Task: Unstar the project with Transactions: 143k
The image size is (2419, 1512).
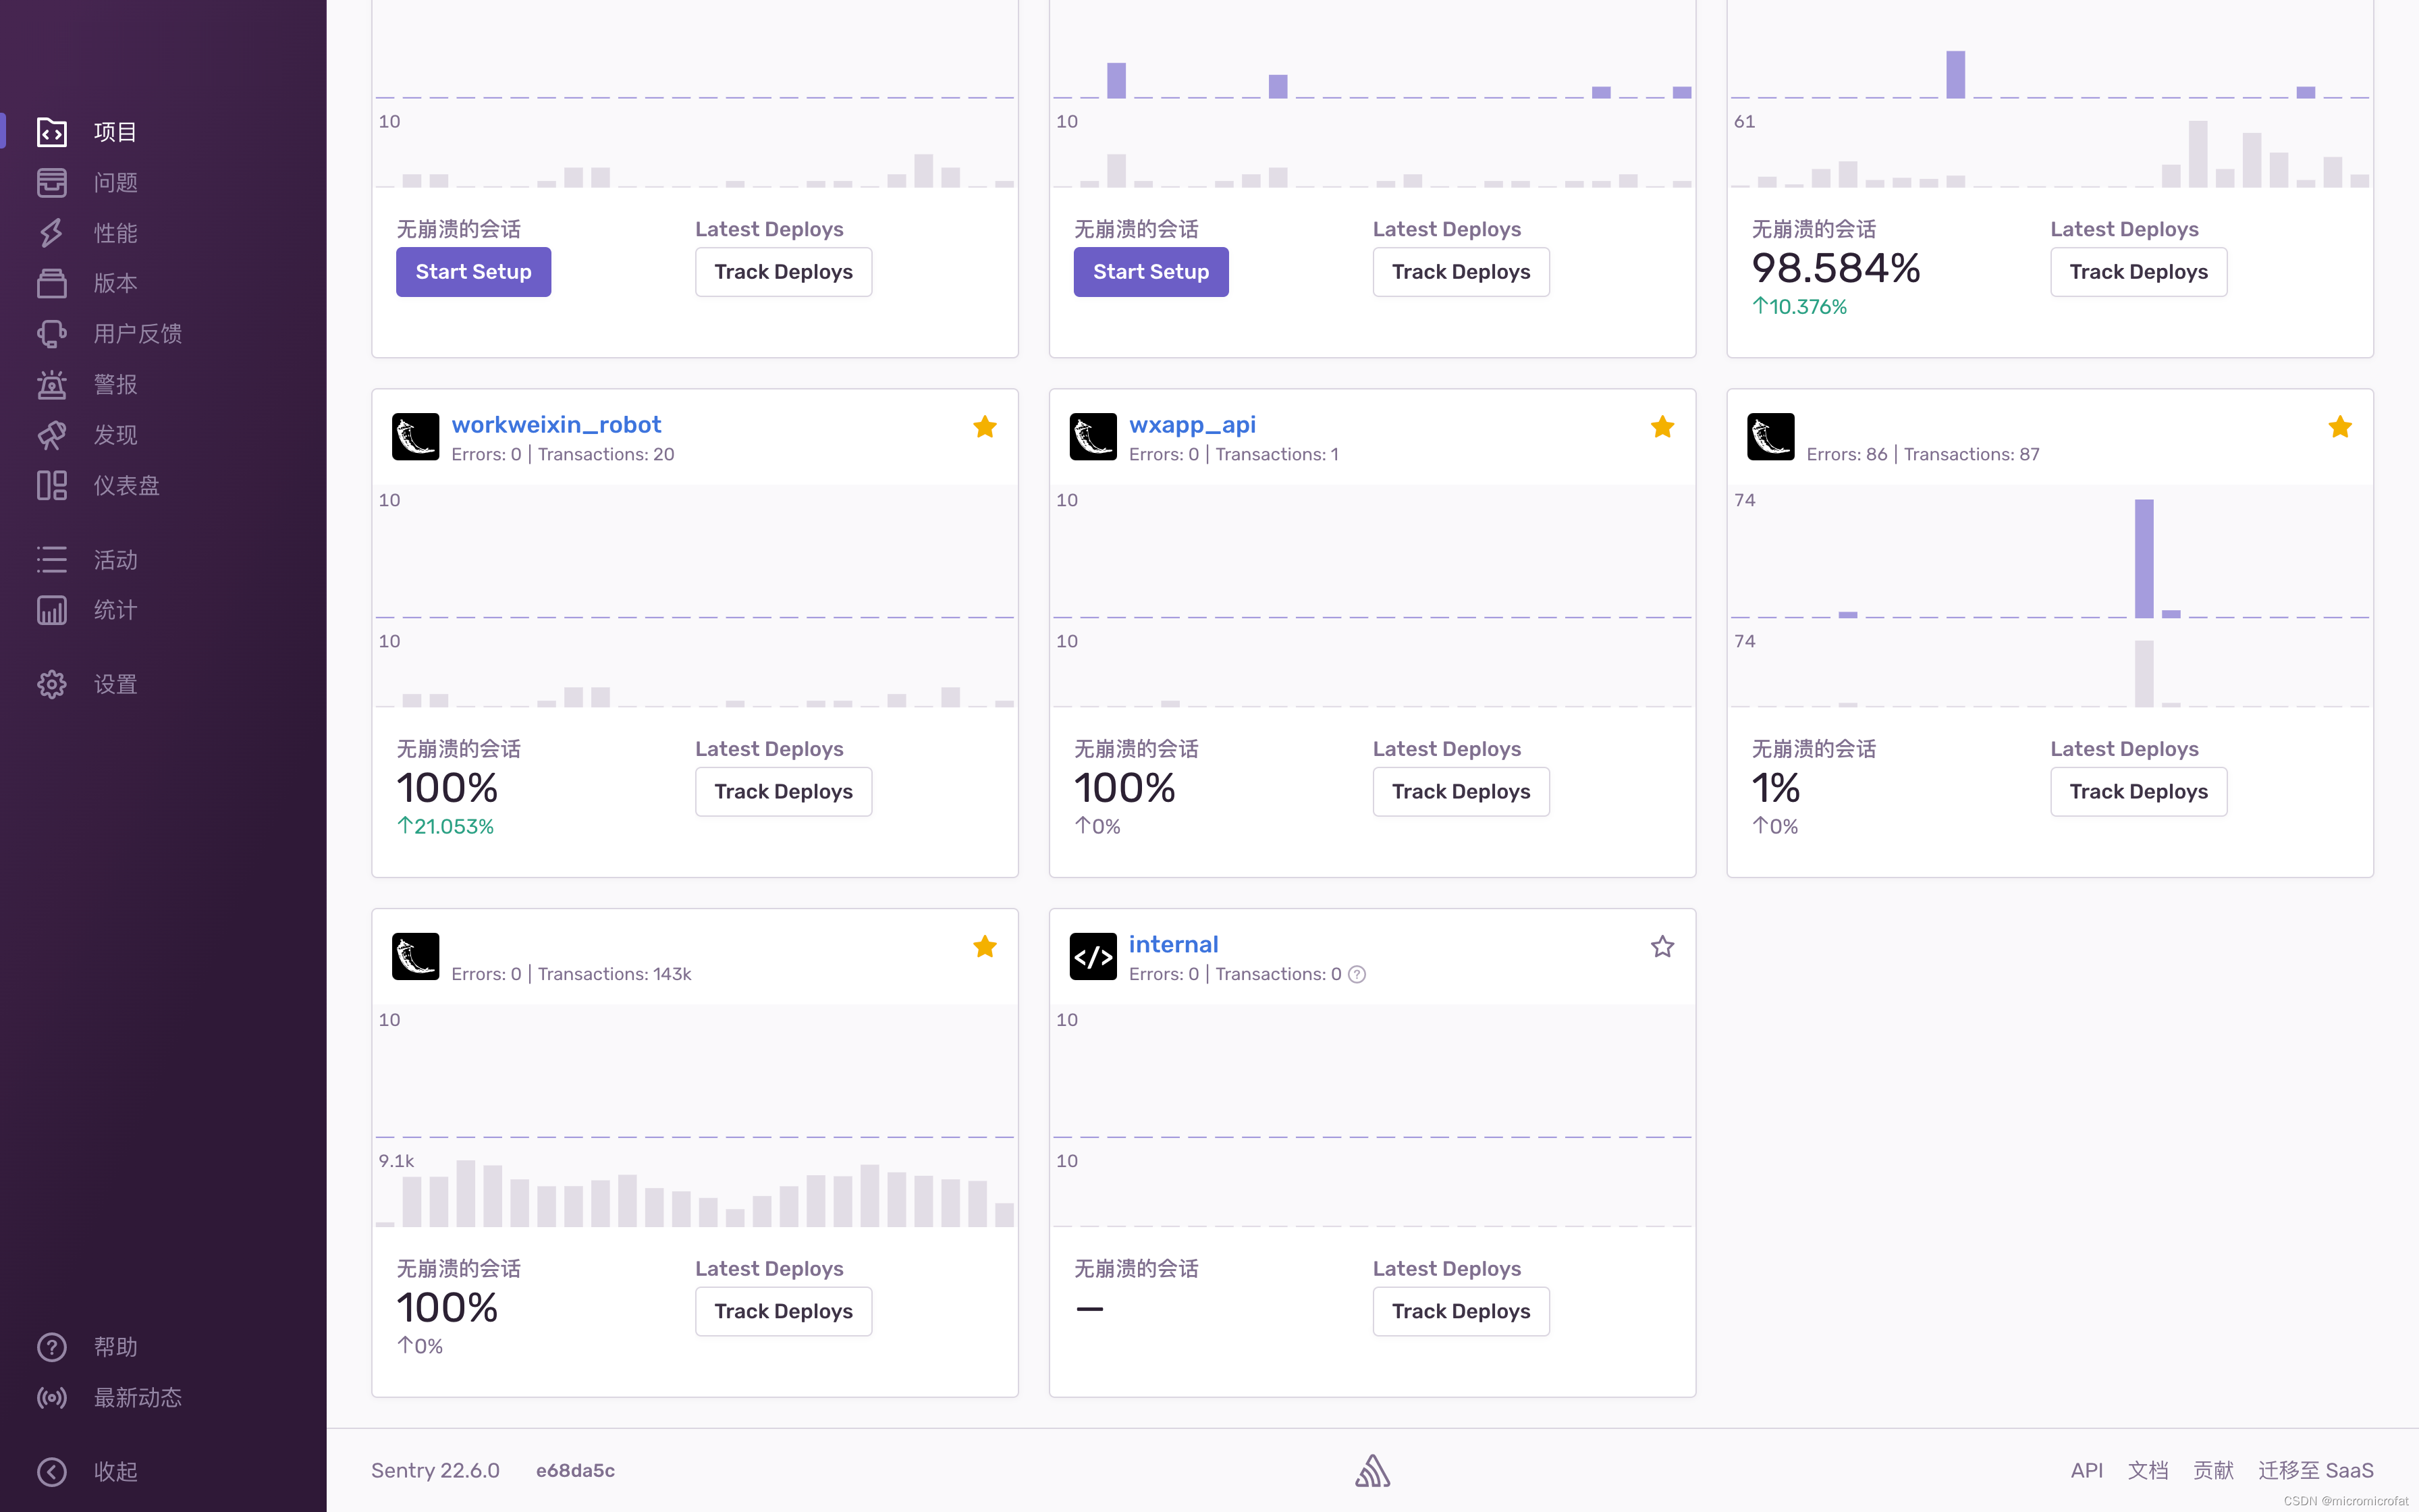Action: point(985,947)
